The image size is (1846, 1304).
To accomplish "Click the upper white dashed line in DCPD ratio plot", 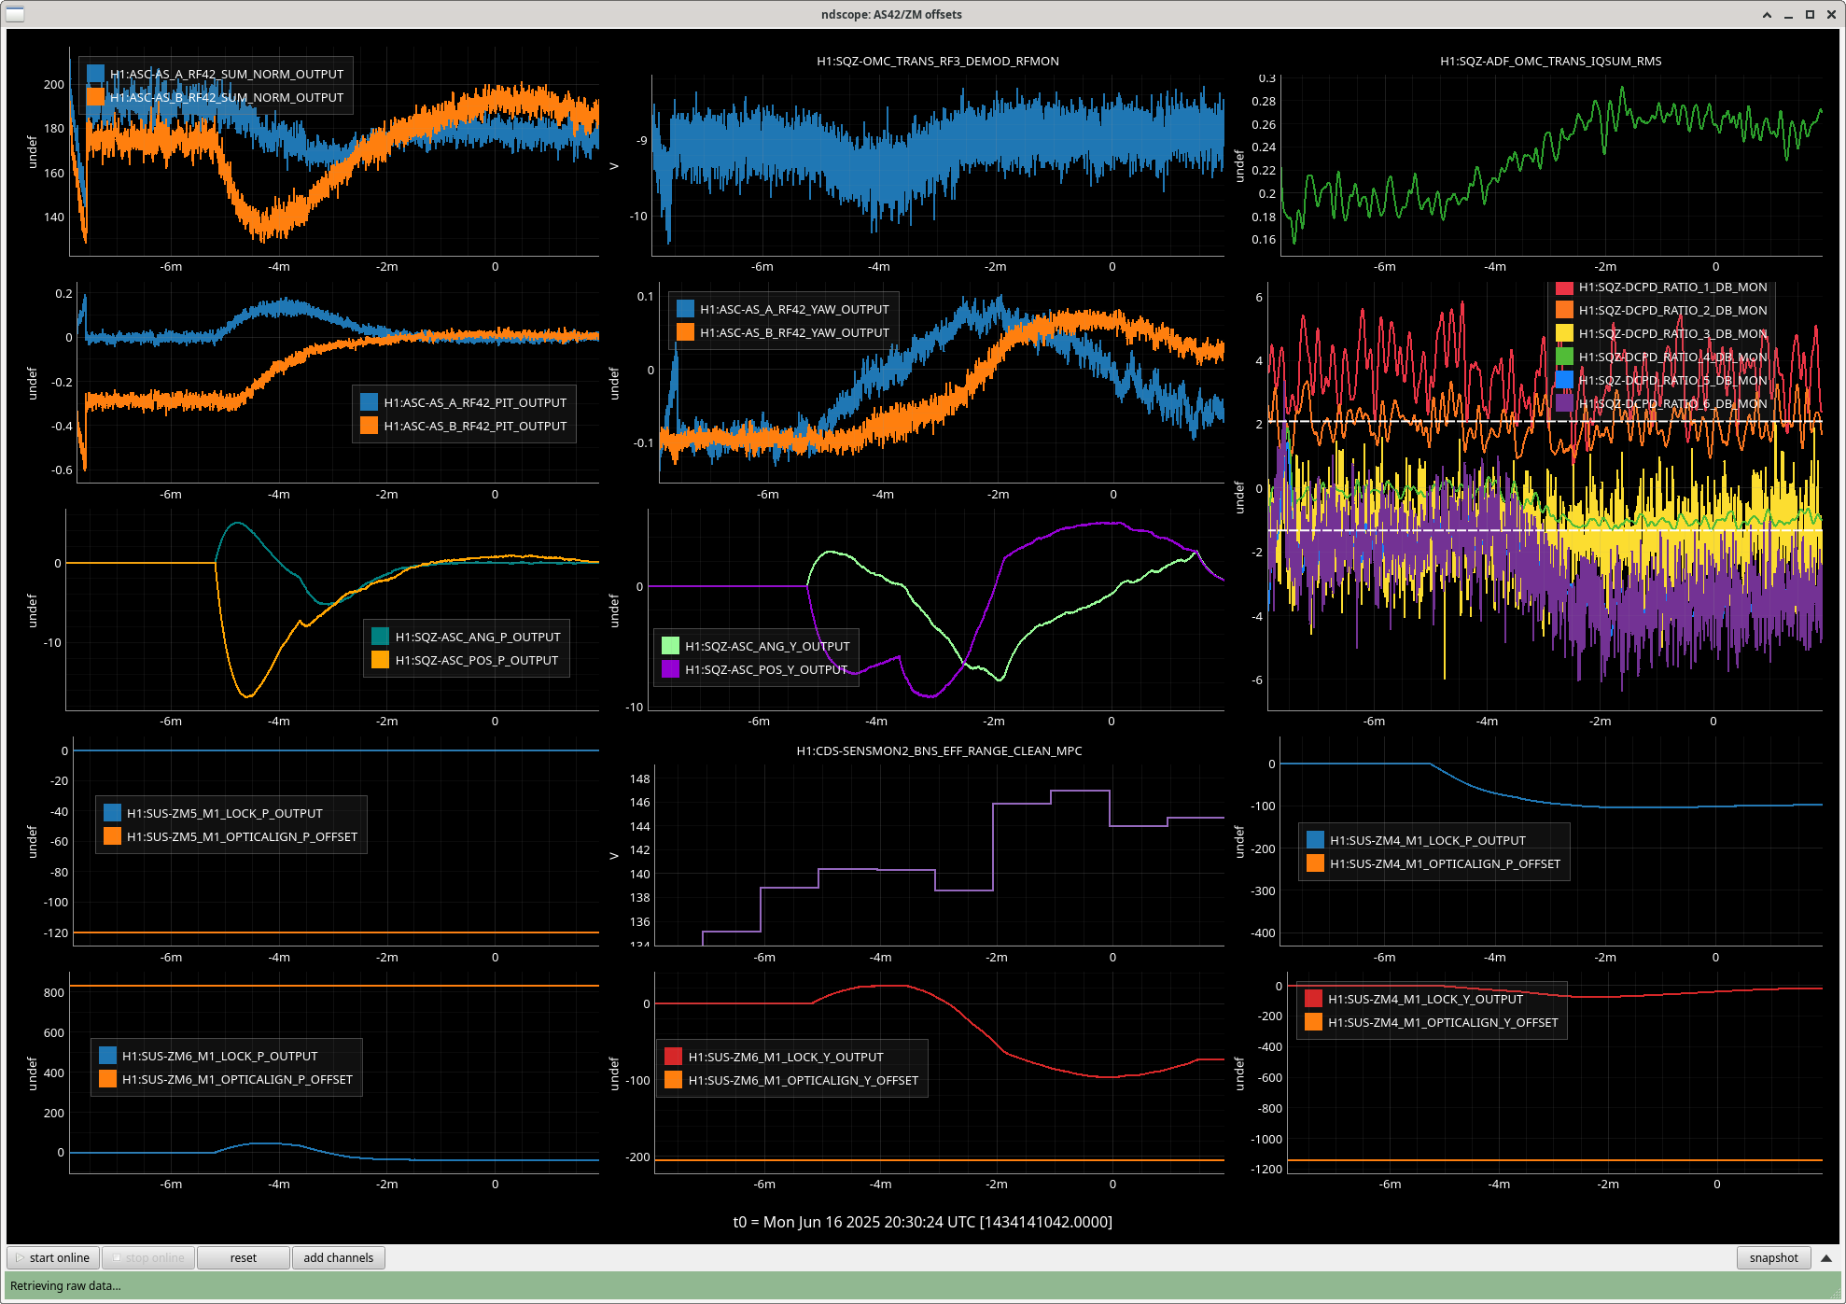I will pos(1545,421).
